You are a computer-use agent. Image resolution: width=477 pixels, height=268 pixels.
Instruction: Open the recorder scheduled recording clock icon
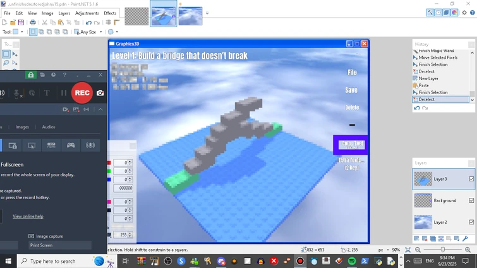tap(53, 75)
